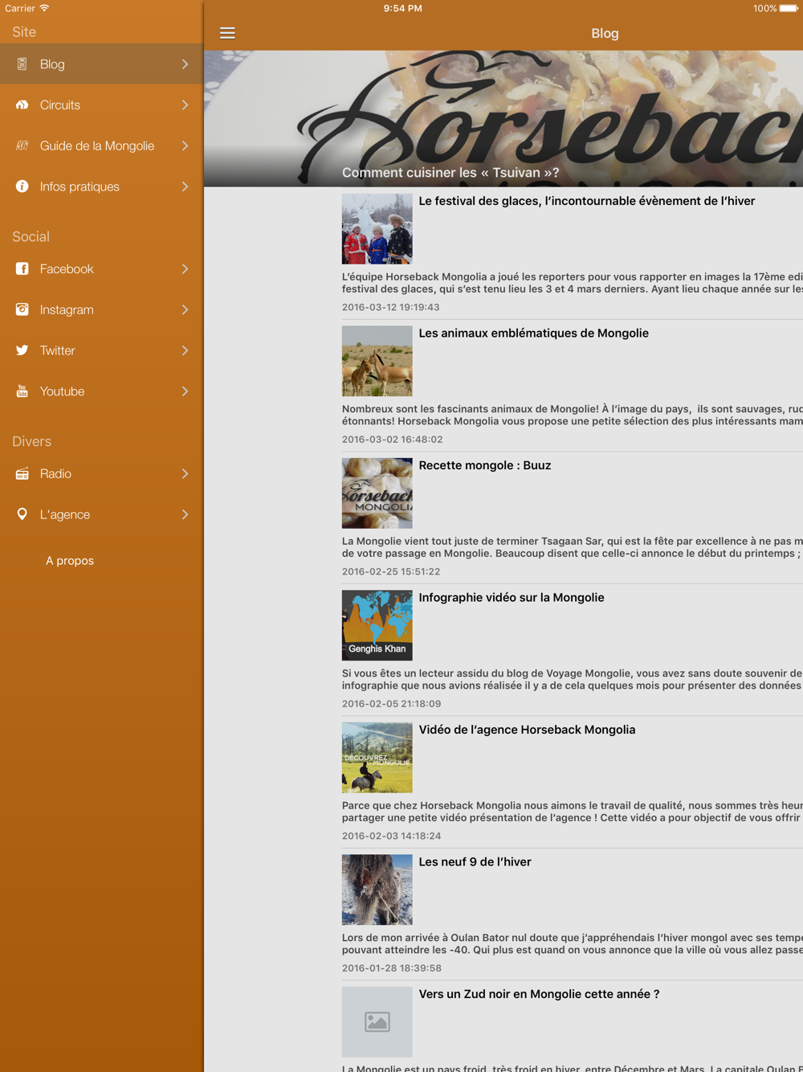803x1072 pixels.
Task: Click date text 2016-02-03 14:18:24
Action: [x=392, y=836]
